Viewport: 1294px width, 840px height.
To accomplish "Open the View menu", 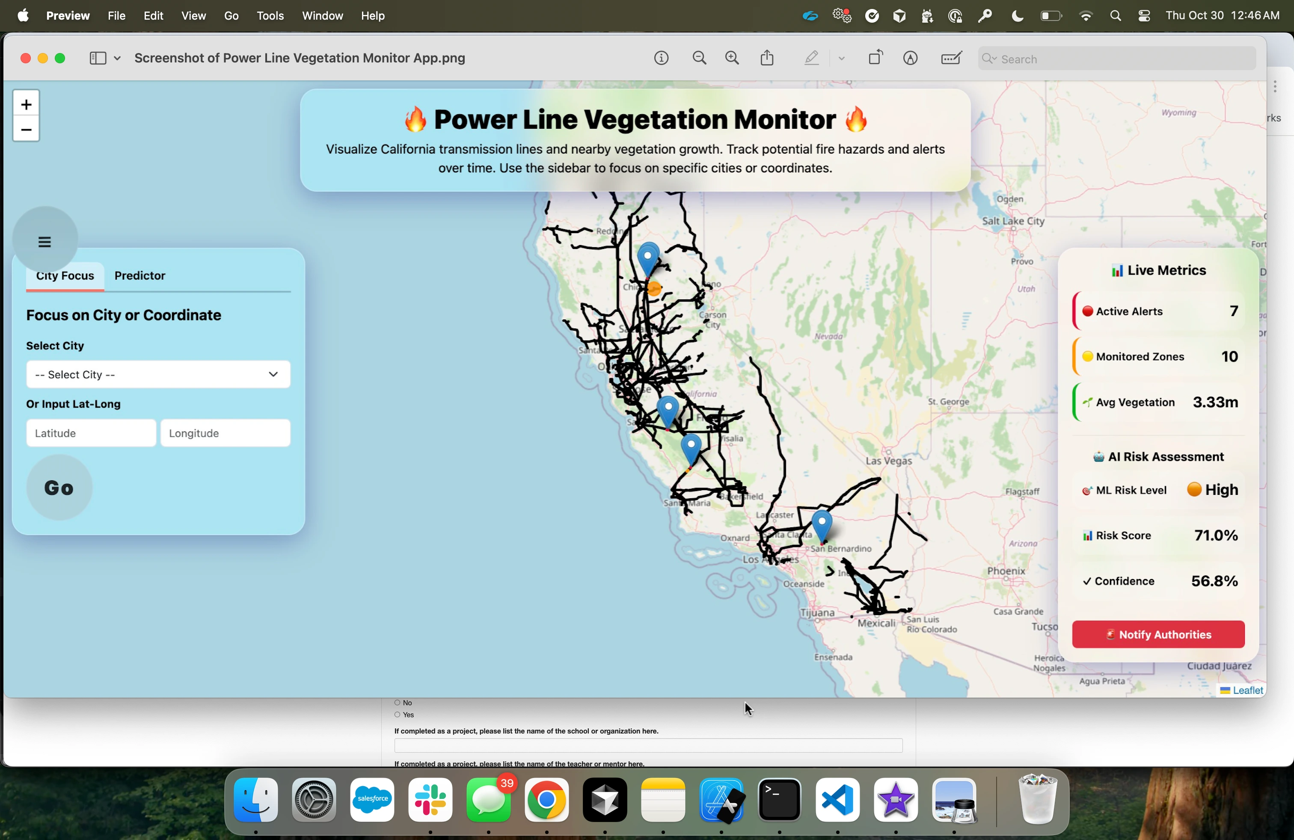I will (193, 16).
